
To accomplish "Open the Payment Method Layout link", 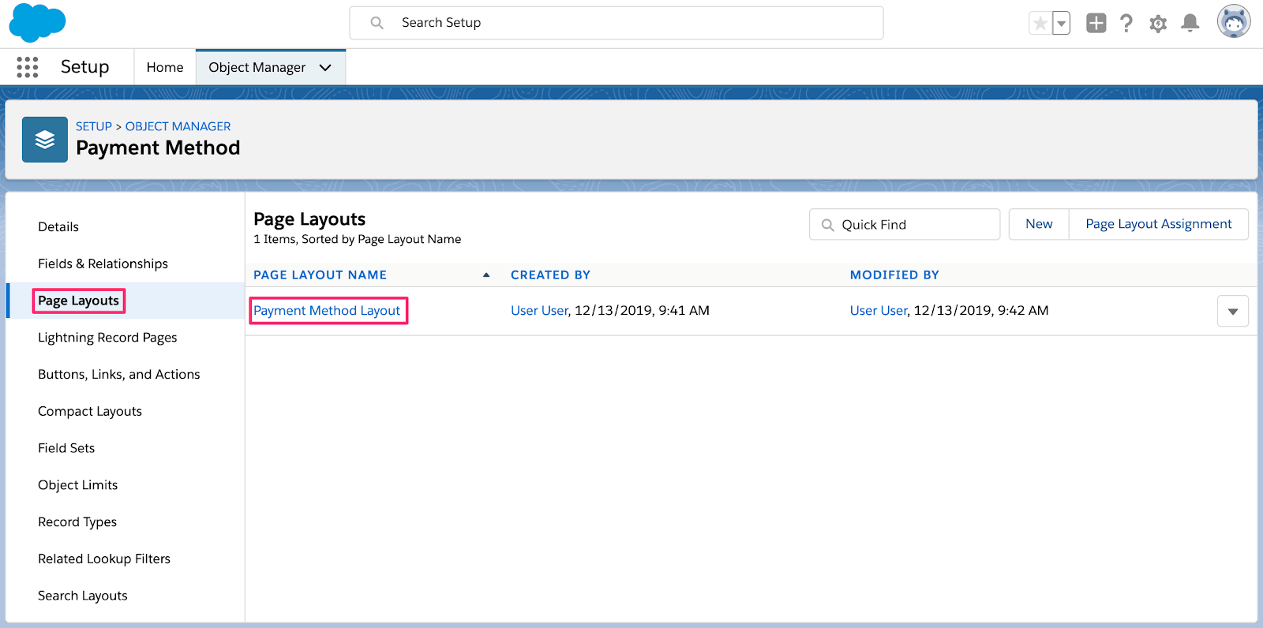I will tap(327, 311).
